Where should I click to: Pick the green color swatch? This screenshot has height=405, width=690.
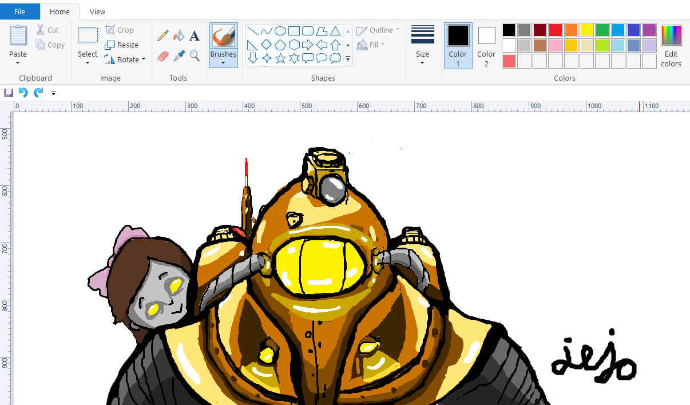(x=602, y=30)
